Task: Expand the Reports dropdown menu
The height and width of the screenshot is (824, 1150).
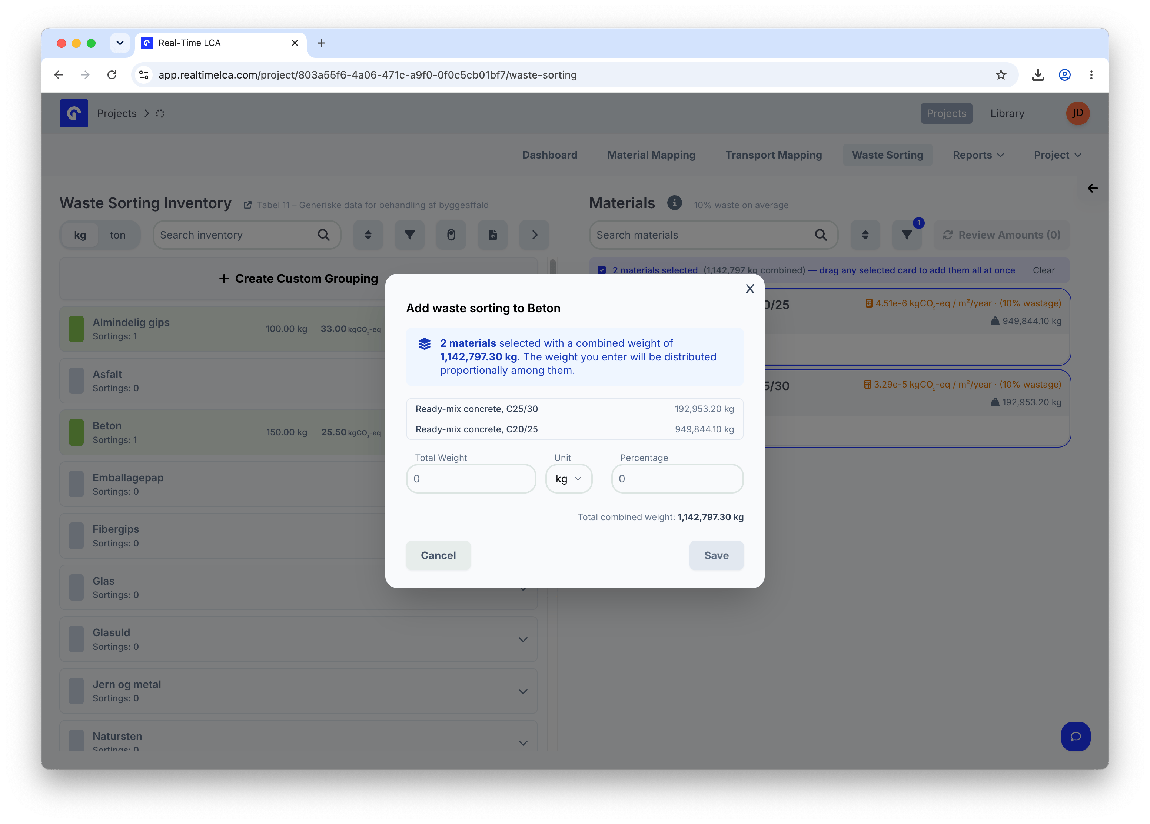Action: click(978, 154)
